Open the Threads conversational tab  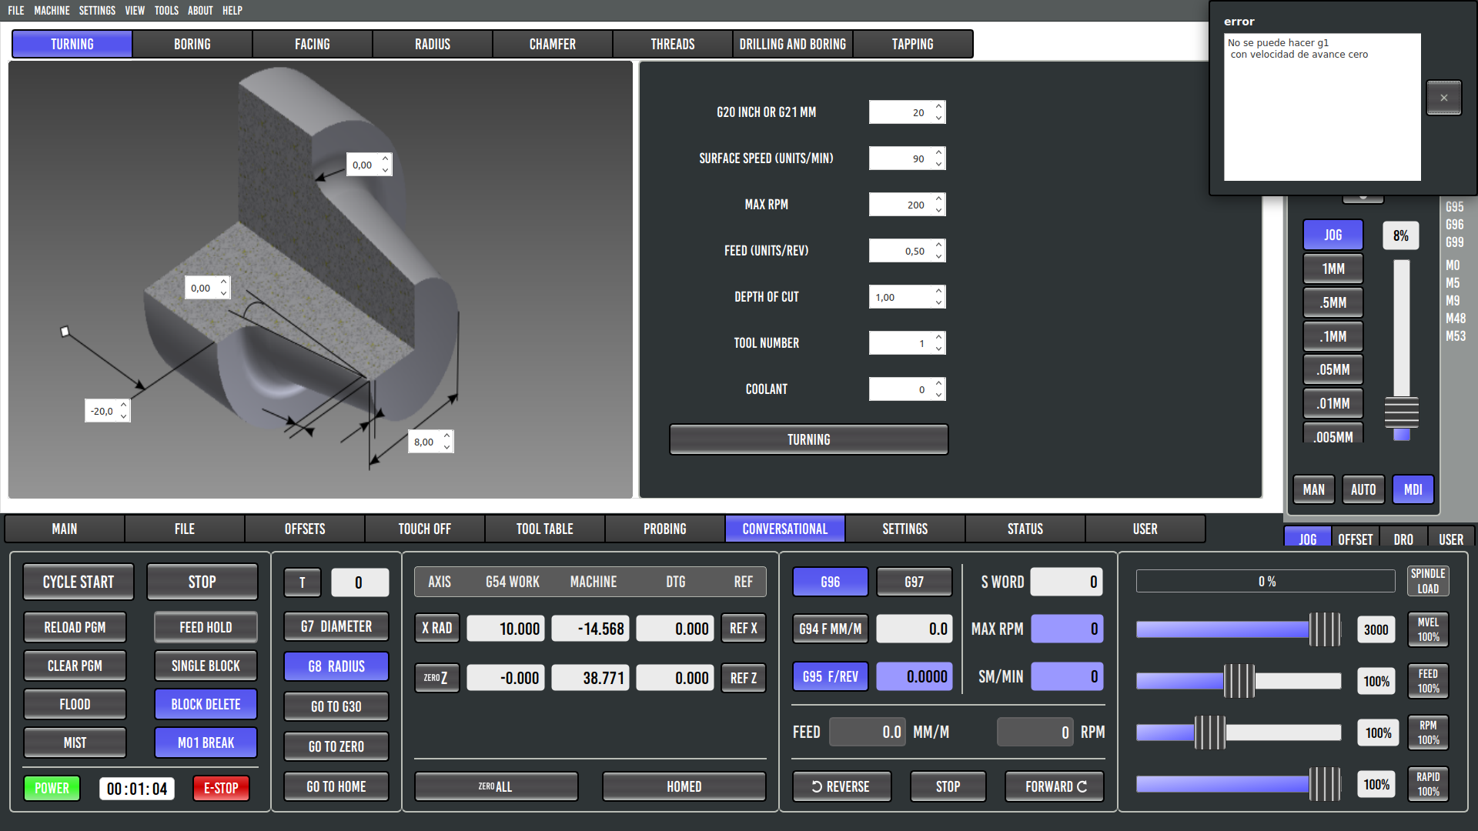tap(672, 44)
